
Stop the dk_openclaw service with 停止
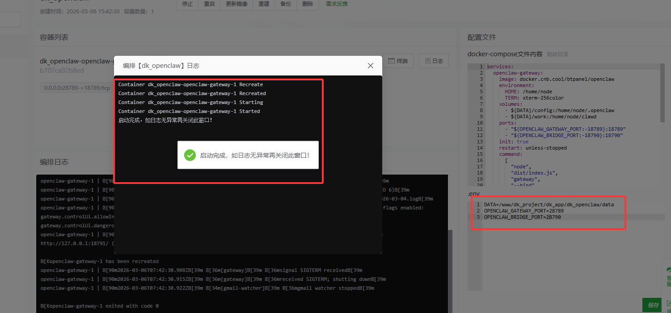click(187, 4)
